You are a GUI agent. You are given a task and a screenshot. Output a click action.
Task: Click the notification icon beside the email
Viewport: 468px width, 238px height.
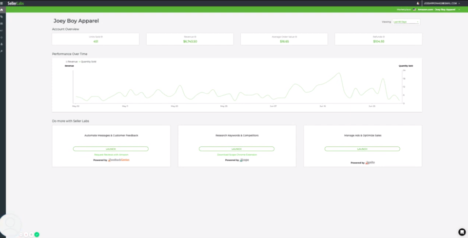click(418, 3)
